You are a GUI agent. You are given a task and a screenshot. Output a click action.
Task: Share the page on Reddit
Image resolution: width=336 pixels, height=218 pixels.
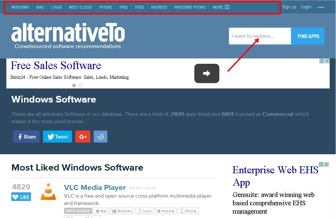tap(101, 137)
